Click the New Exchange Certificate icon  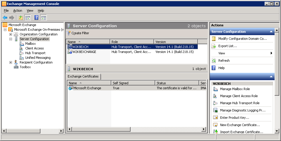click(215, 125)
